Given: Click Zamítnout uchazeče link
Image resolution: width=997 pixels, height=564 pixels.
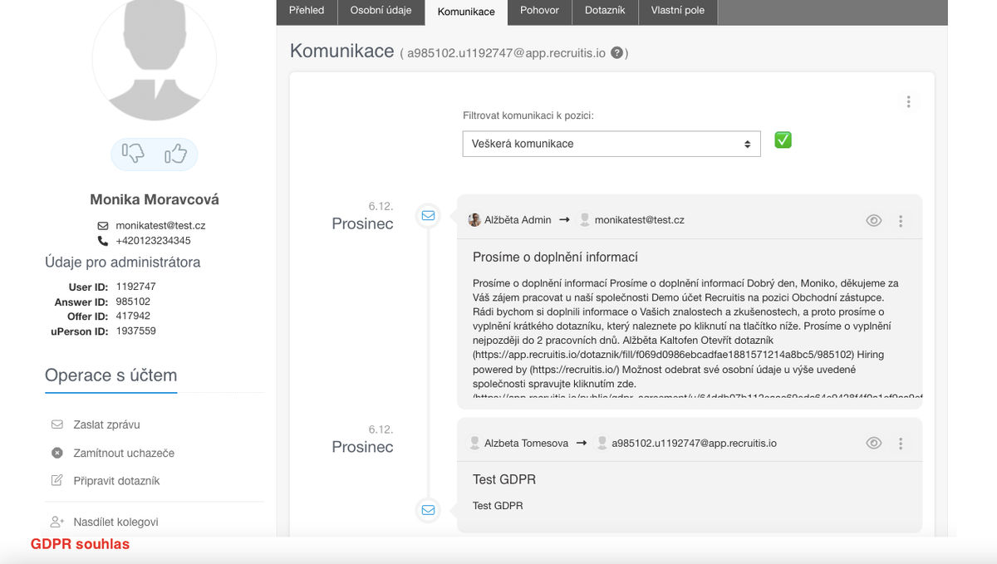Looking at the screenshot, I should 124,453.
